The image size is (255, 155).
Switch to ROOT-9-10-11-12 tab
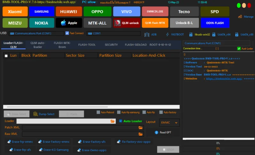(160, 45)
